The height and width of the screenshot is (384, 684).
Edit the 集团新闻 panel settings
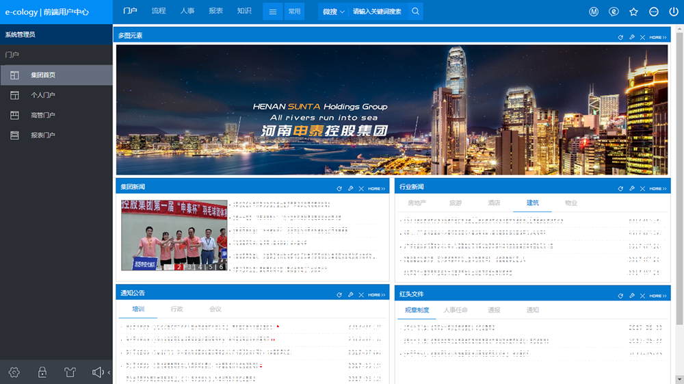tap(350, 188)
